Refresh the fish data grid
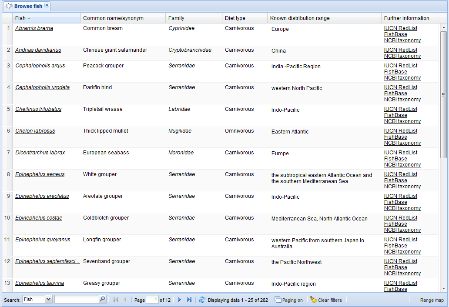Viewport: 449px width, 307px height. pyautogui.click(x=202, y=300)
